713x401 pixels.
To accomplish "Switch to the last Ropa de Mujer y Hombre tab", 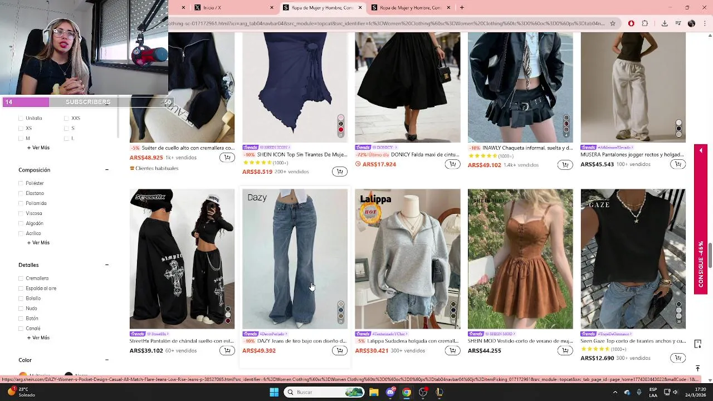I will point(411,8).
